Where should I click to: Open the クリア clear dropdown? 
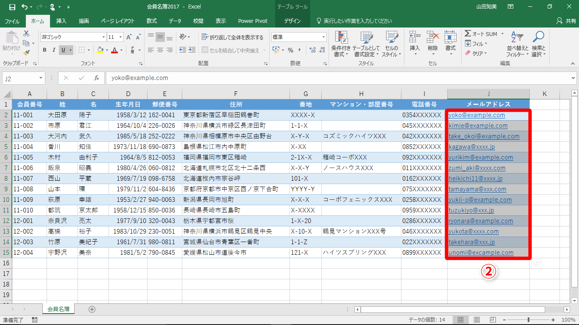(x=476, y=53)
